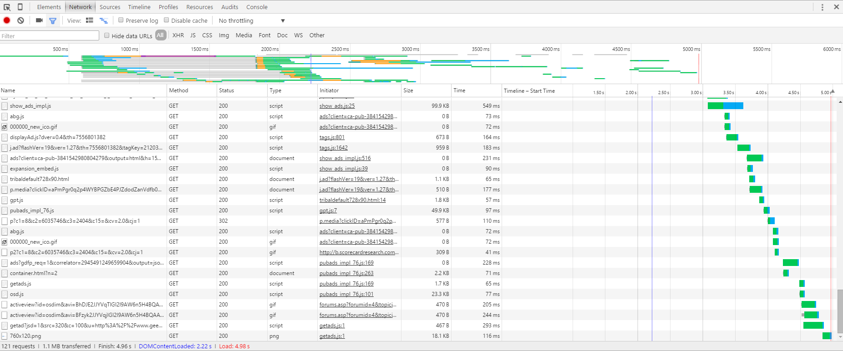
Task: Click the Filter text input field
Action: 50,36
